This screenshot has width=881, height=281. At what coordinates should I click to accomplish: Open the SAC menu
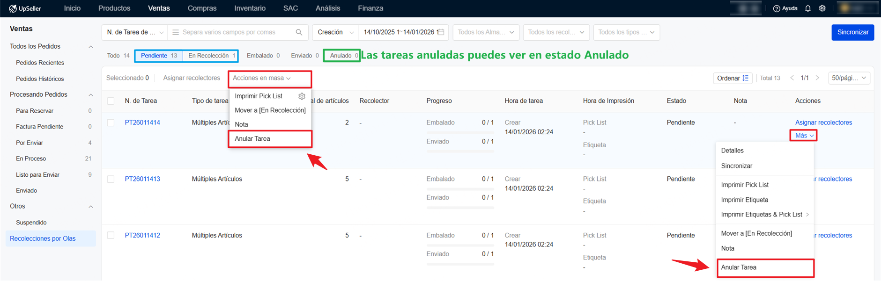coord(290,8)
